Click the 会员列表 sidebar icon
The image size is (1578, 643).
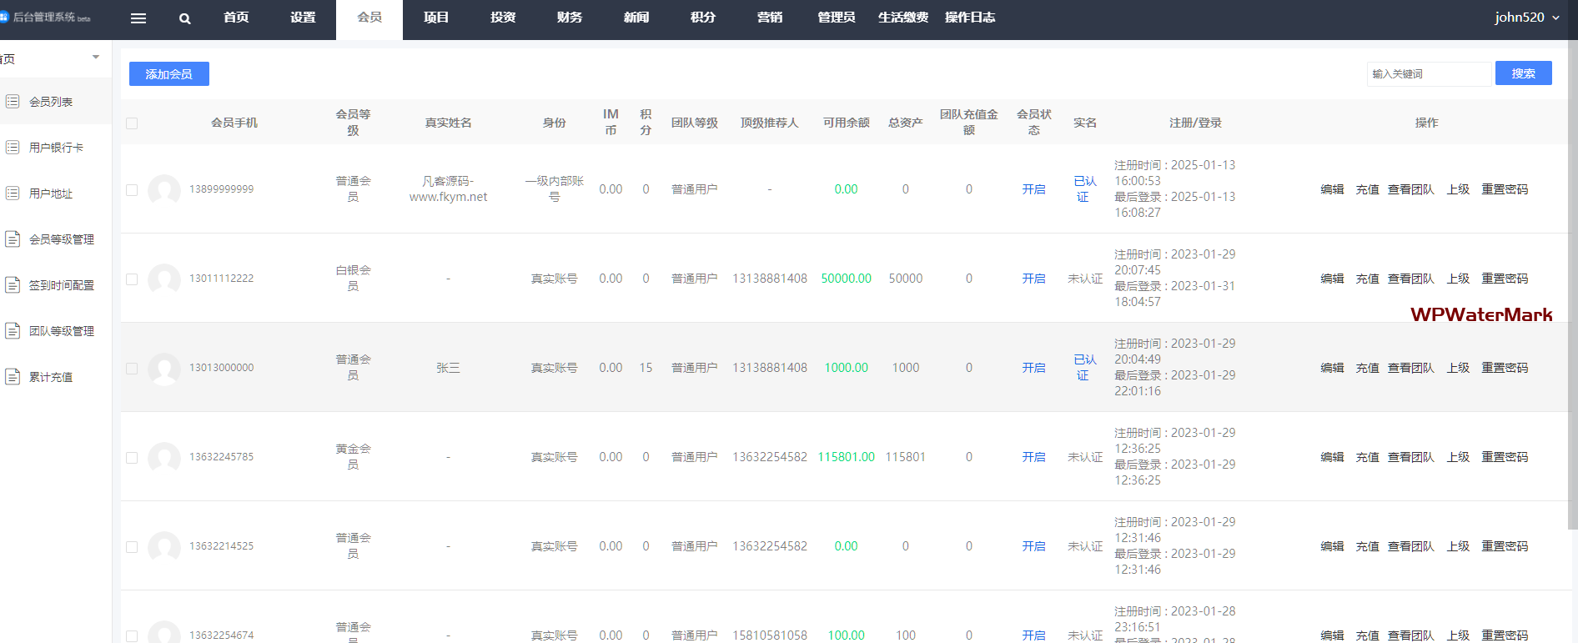point(13,102)
